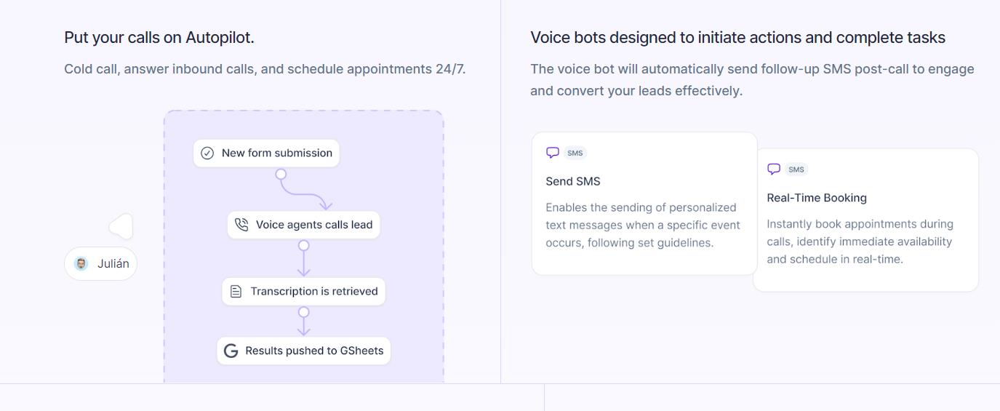Click the checkmark icon in New form submission
The width and height of the screenshot is (1000, 411).
207,153
